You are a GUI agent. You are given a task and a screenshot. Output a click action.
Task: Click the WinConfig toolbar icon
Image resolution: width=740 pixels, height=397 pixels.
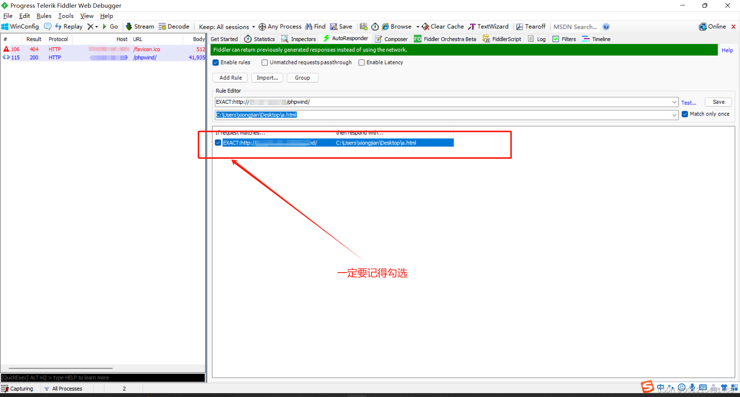pos(5,27)
